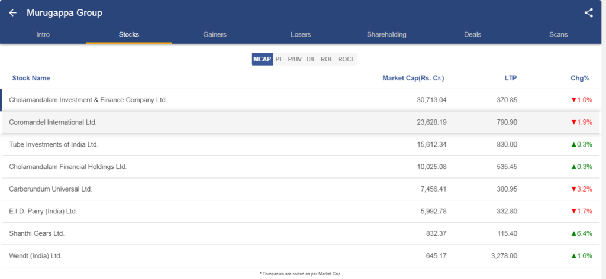Open Wendt (India) Ltd. stock

[x=36, y=256]
